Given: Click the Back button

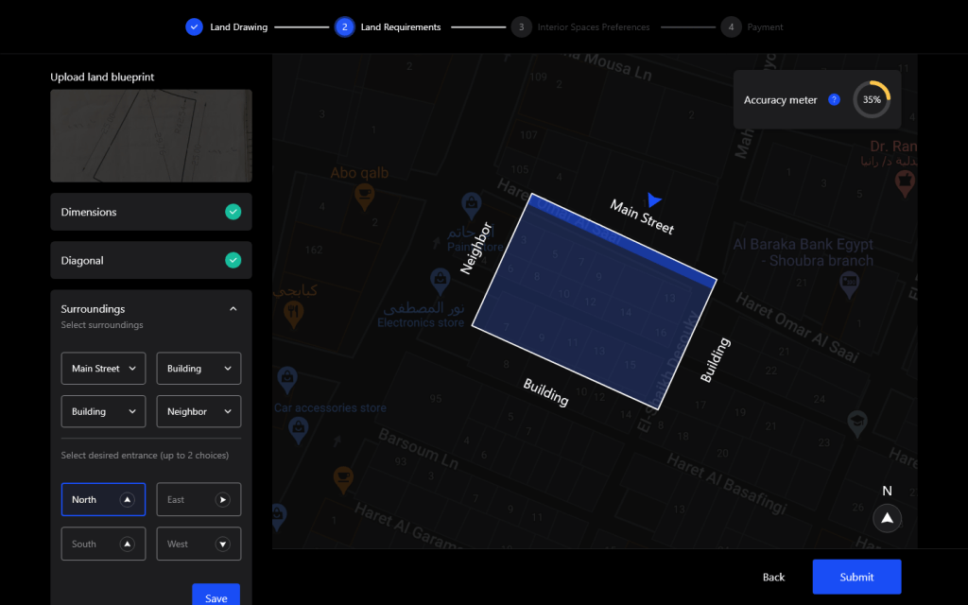Looking at the screenshot, I should (x=773, y=577).
